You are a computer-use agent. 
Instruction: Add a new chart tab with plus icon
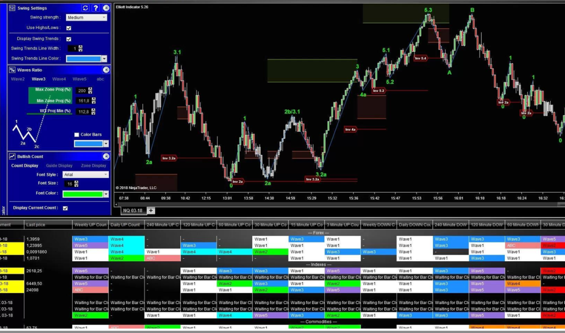pos(151,210)
